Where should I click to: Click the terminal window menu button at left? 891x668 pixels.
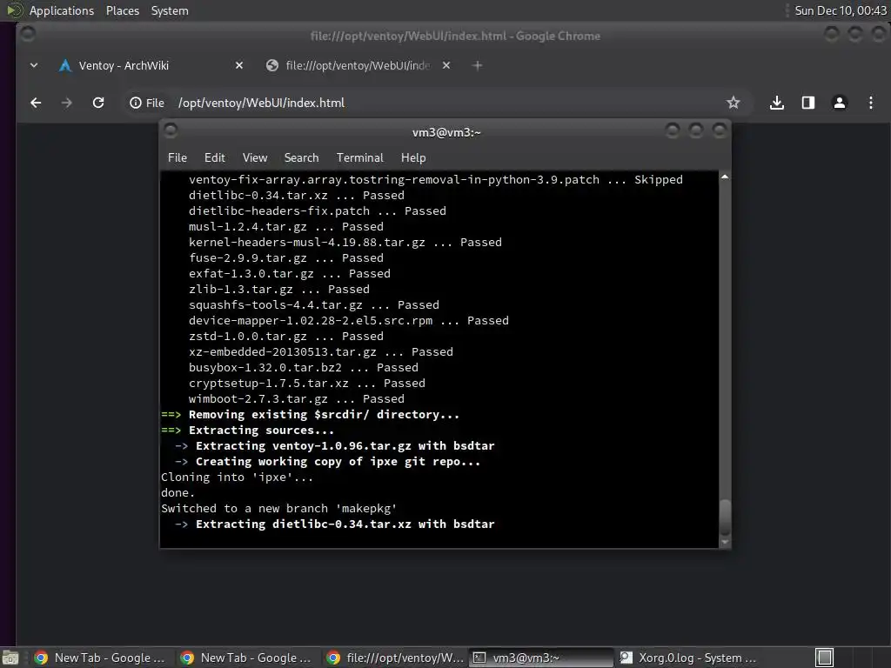coord(171,130)
